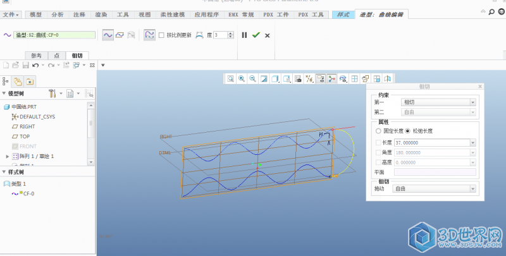Select the free curve type icon
The height and width of the screenshot is (256, 506).
click(x=108, y=35)
